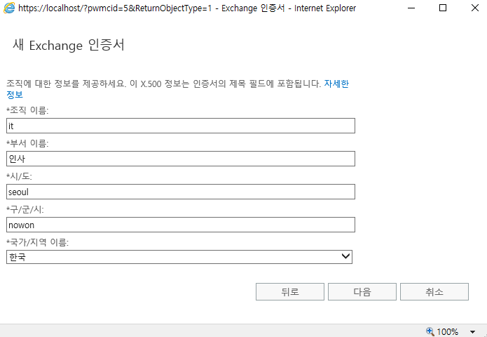Click the Internet Explorer logo icon
487x337 pixels.
coord(8,8)
